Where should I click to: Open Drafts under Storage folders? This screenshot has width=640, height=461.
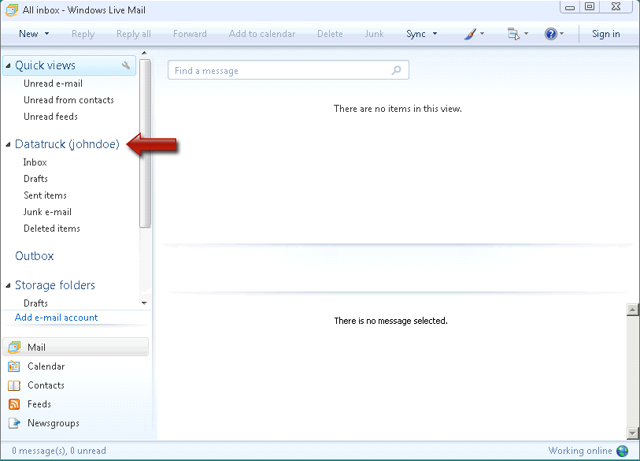(35, 303)
